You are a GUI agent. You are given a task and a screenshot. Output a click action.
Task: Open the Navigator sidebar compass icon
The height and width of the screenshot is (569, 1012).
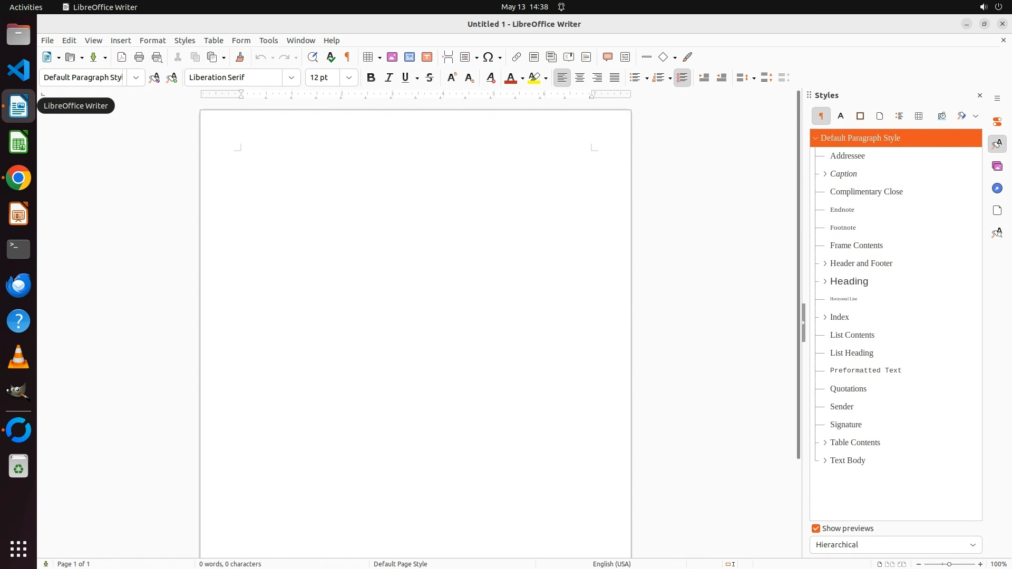click(997, 189)
